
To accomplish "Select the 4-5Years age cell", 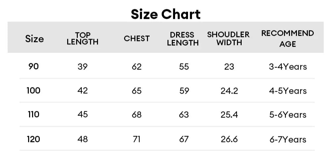I will point(288,91).
